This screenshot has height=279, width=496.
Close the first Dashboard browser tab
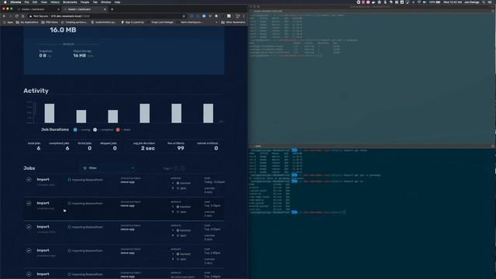(x=58, y=9)
